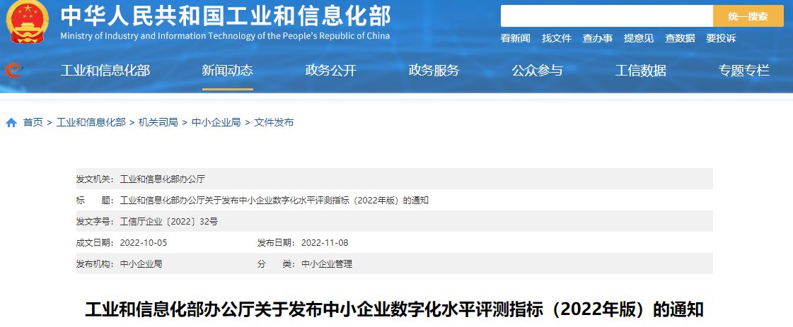Select the 专题专栏 navigation tab
This screenshot has width=793, height=327.
[744, 71]
